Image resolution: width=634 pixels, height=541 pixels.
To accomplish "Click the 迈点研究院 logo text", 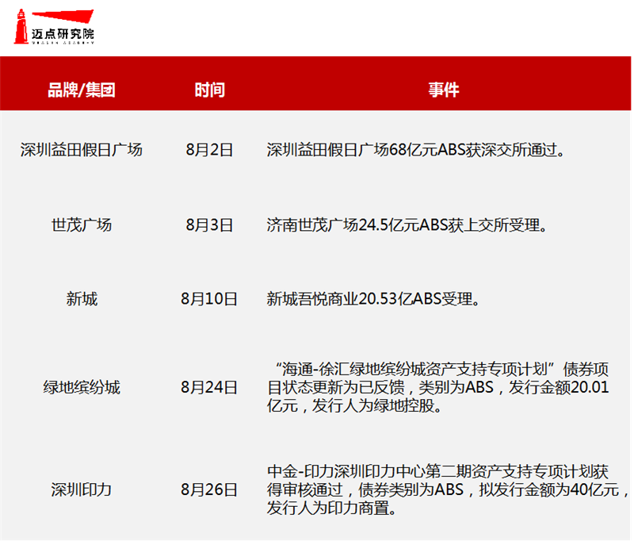I will [x=66, y=34].
